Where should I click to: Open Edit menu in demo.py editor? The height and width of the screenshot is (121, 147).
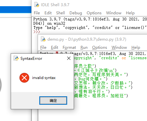point(55,47)
